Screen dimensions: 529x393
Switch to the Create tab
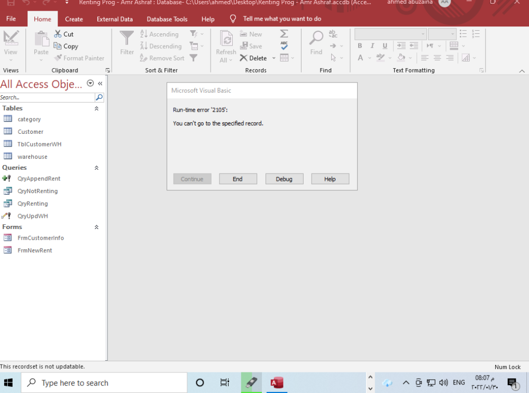pyautogui.click(x=74, y=19)
